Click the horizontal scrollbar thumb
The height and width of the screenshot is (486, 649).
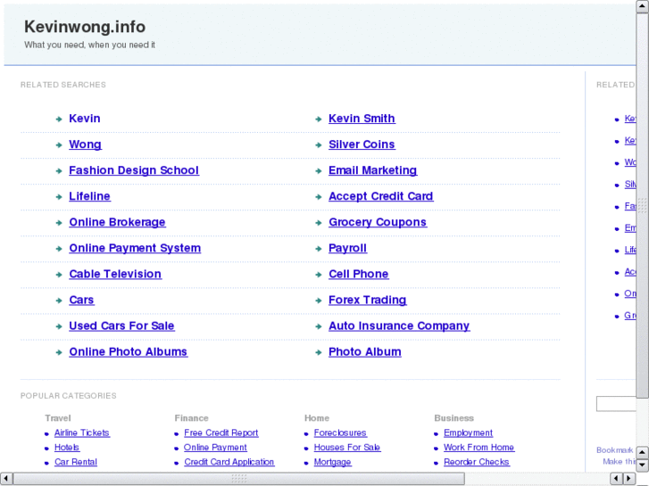click(x=239, y=479)
